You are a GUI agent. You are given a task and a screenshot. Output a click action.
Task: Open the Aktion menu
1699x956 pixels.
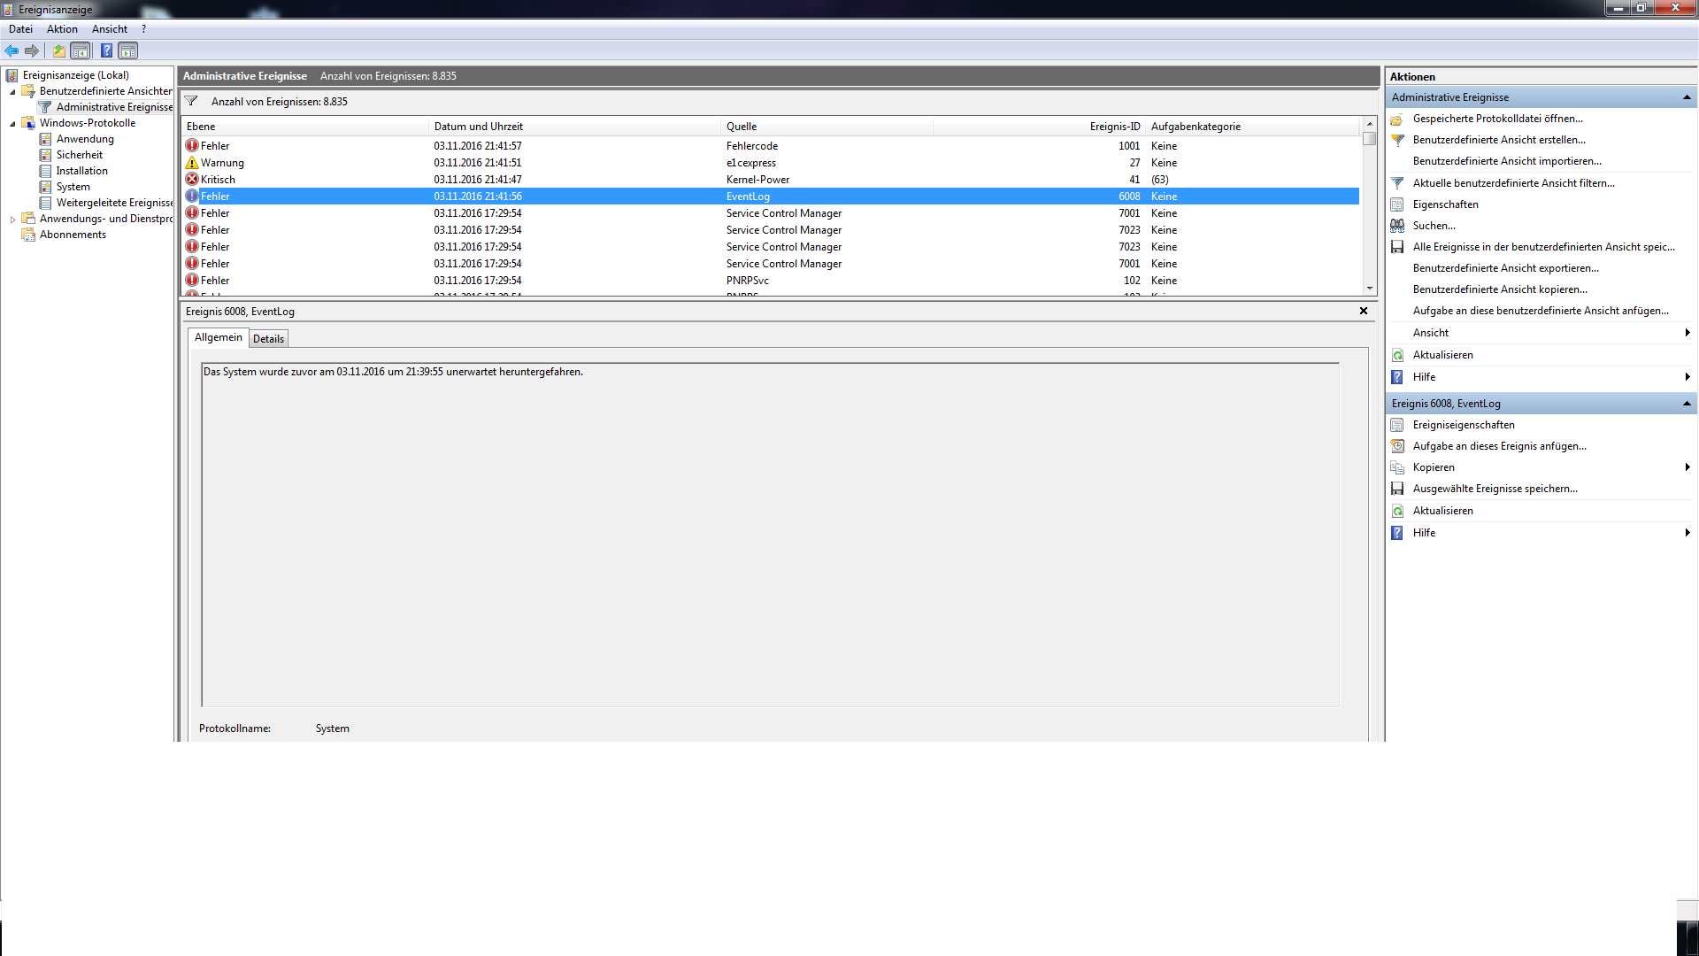pos(62,29)
